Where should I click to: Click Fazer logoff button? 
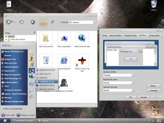[8, 115]
